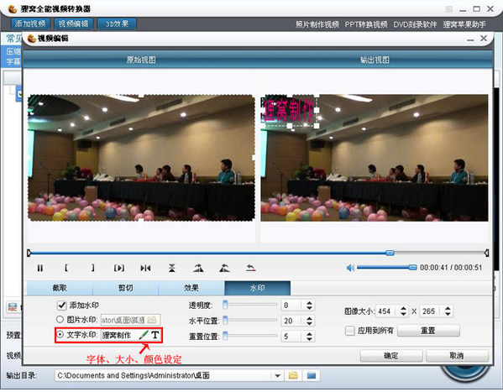503x392 pixels.
Task: Open watermark text color pen icon
Action: pos(144,335)
